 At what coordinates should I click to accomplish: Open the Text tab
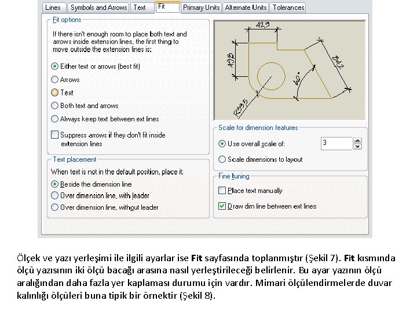pos(140,8)
